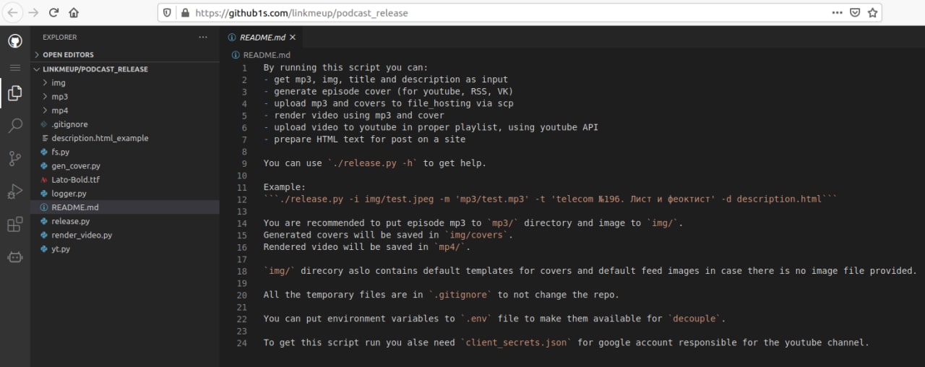Select README.md in the file tree

[x=124, y=207]
